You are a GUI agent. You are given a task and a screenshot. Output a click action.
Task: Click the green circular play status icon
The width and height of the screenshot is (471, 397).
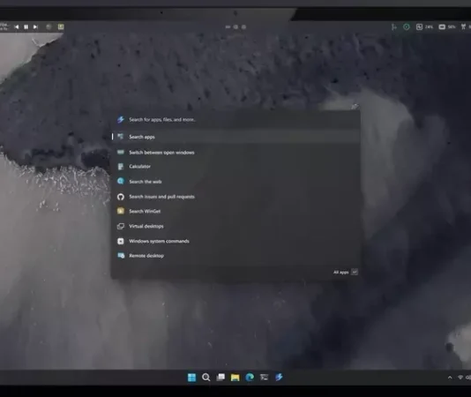point(406,27)
